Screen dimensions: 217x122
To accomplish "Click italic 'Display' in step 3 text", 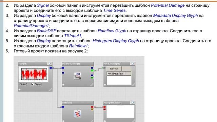I will click(x=44, y=16).
